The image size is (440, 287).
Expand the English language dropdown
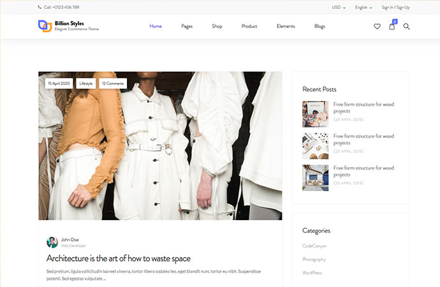(x=363, y=8)
